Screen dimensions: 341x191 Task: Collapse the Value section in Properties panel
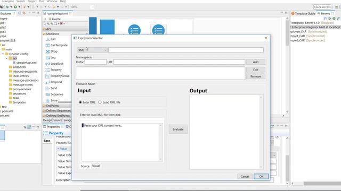point(58,149)
